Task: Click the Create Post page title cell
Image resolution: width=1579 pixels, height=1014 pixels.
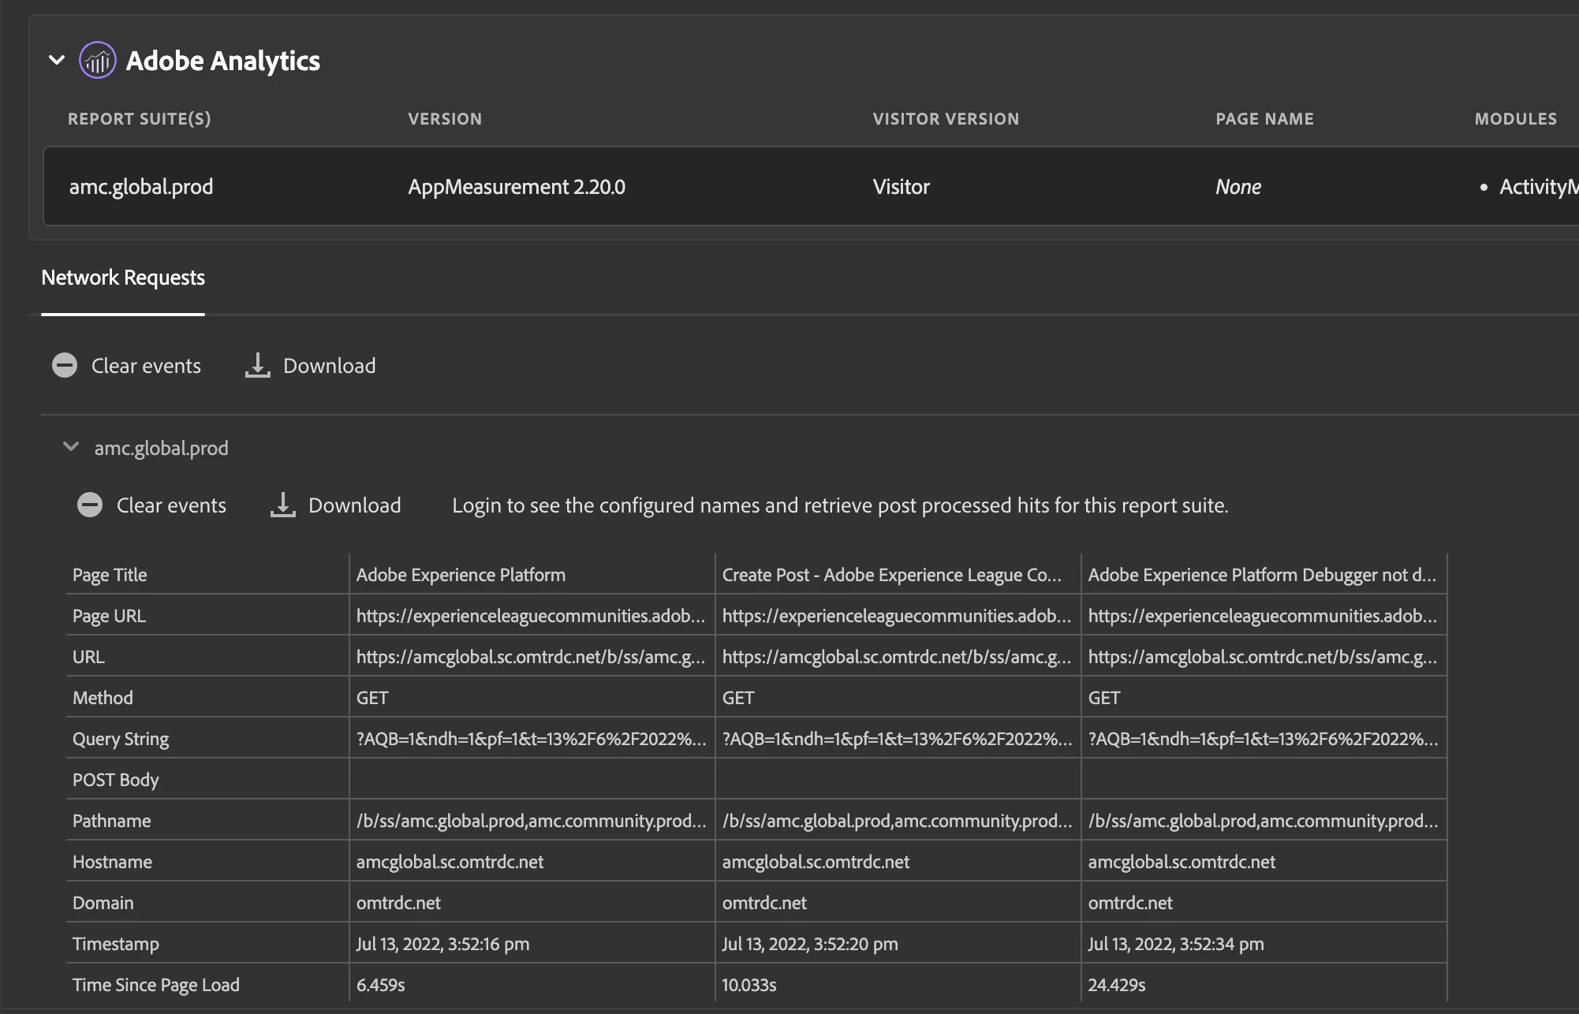Action: 891,575
